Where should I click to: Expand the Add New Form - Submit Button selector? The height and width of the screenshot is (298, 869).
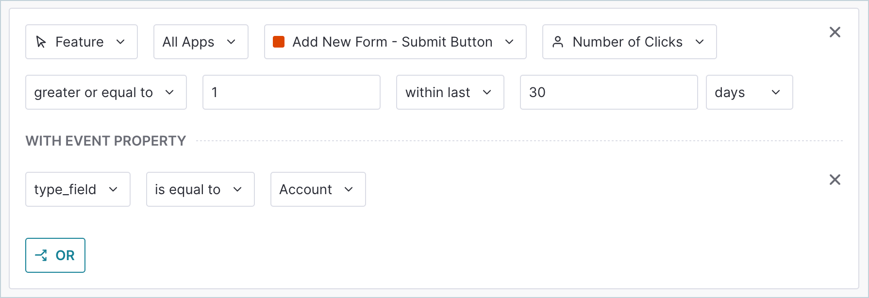tap(395, 42)
